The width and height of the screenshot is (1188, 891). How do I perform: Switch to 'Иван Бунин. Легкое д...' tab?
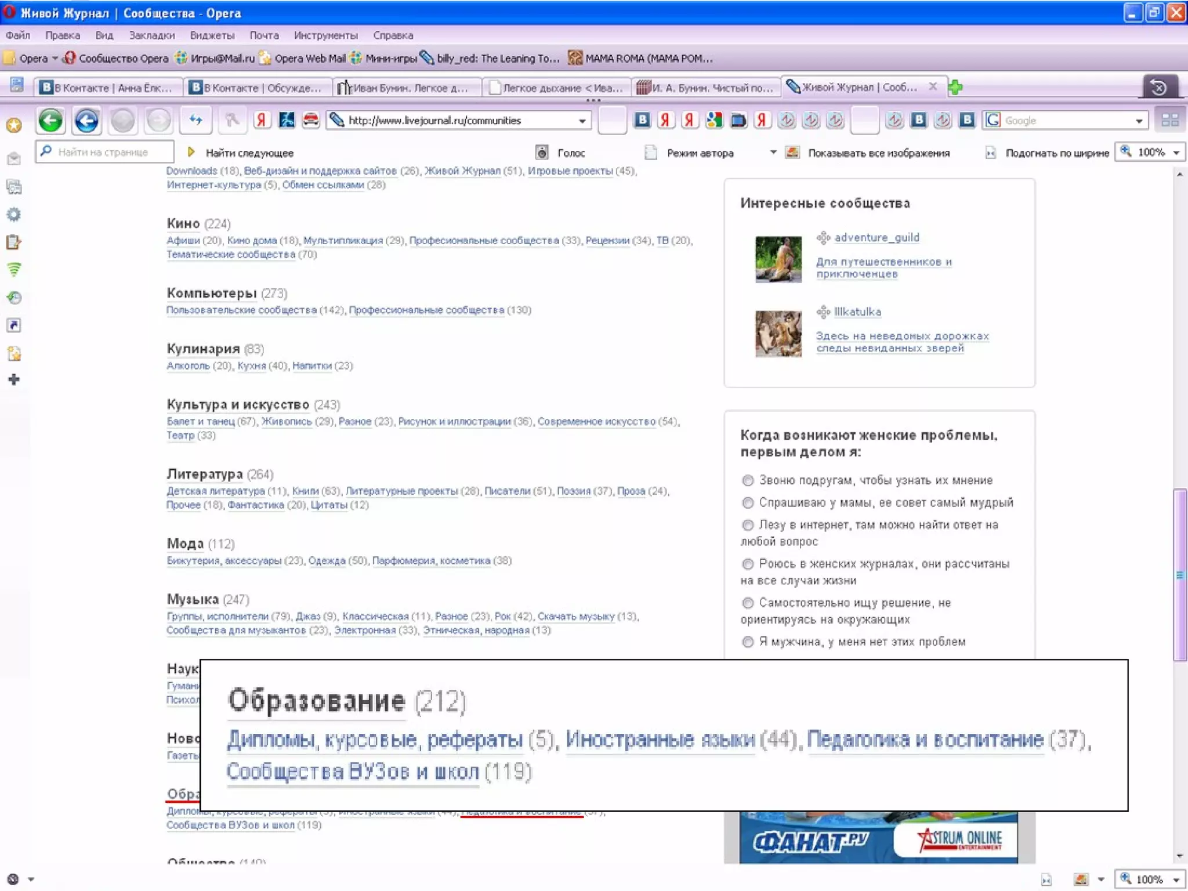click(x=407, y=88)
